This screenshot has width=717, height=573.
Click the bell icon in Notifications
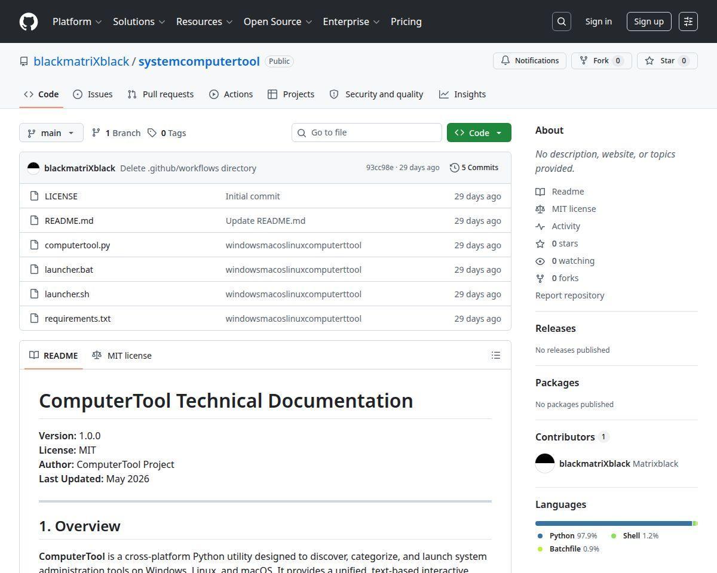505,61
